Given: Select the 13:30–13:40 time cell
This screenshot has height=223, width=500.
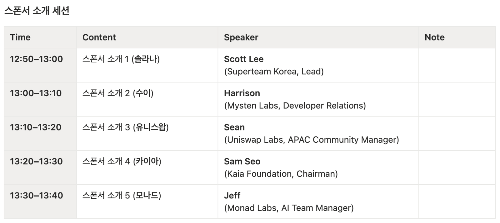Looking at the screenshot, I should coord(40,202).
